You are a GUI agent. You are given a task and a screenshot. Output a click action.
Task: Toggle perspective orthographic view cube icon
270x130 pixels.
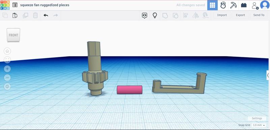point(7,87)
